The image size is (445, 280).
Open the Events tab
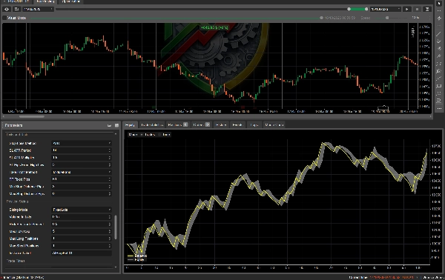click(x=237, y=124)
